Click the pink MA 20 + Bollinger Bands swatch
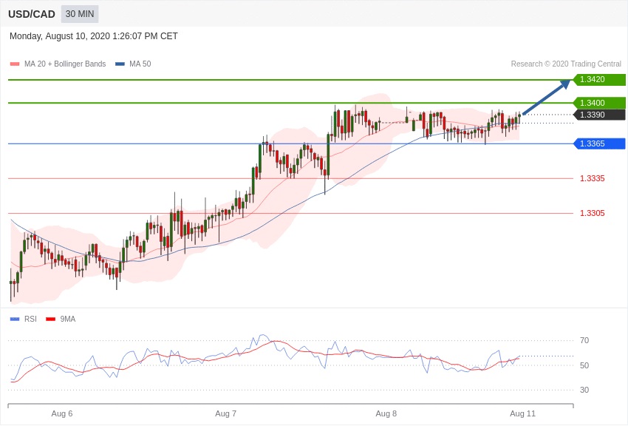The height and width of the screenshot is (426, 628). click(15, 64)
